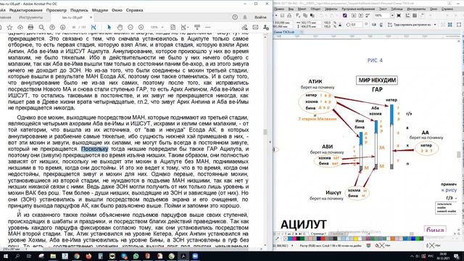The image size is (464, 261).
Task: Open the Инструменты menu in CorelDRAW
Action: point(416,9)
